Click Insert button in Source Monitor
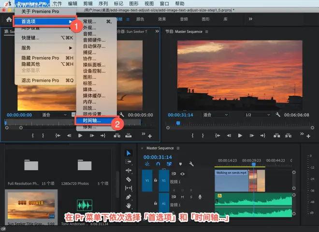The height and width of the screenshot is (232, 319). point(117,135)
